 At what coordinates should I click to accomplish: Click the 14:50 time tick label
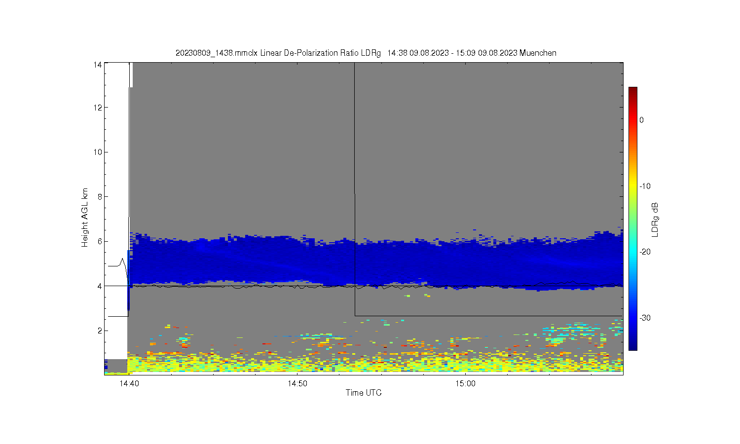tap(297, 383)
